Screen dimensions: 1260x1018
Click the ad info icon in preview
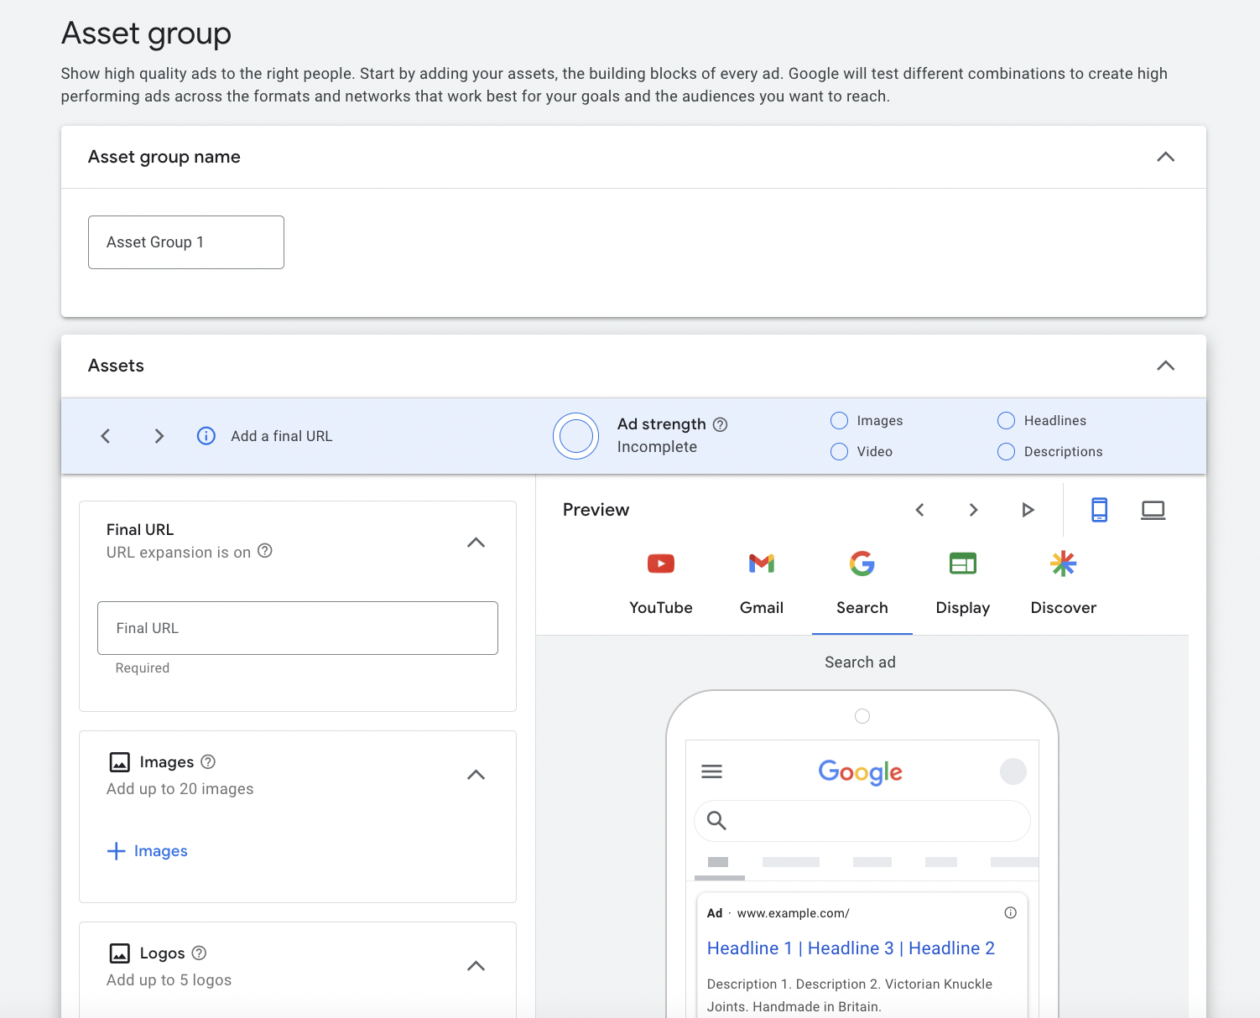pos(1010,913)
